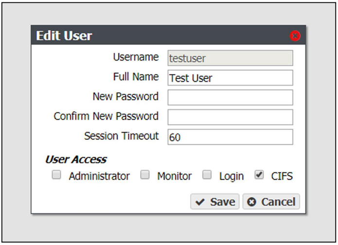Click the disabled Username field showing testuser
338x245 pixels.
tap(230, 58)
